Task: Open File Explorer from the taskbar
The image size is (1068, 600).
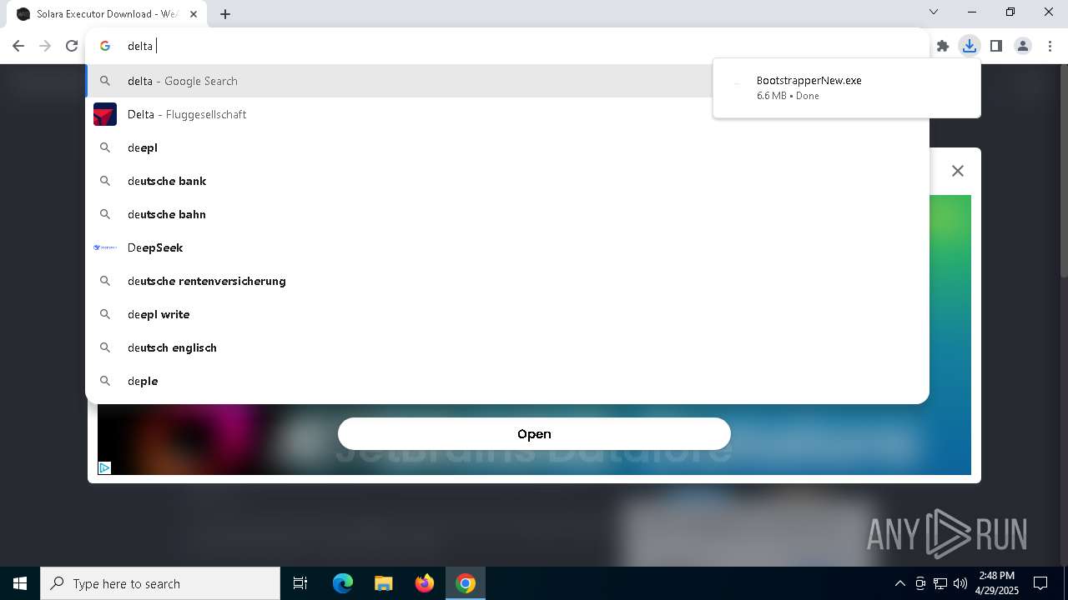Action: [384, 583]
